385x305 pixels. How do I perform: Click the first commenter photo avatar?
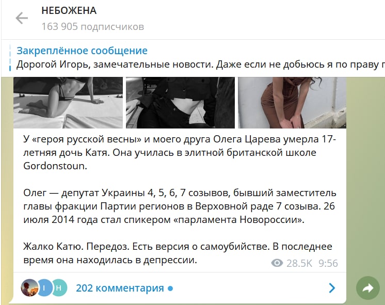(x=30, y=287)
